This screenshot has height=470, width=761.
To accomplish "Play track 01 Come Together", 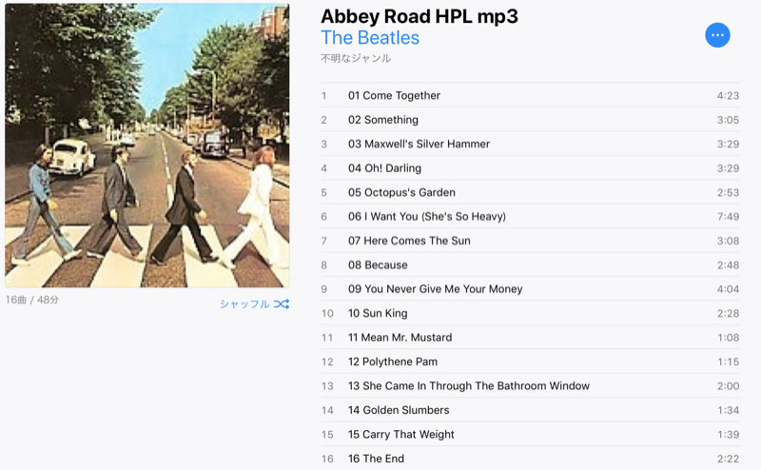I will (x=530, y=96).
